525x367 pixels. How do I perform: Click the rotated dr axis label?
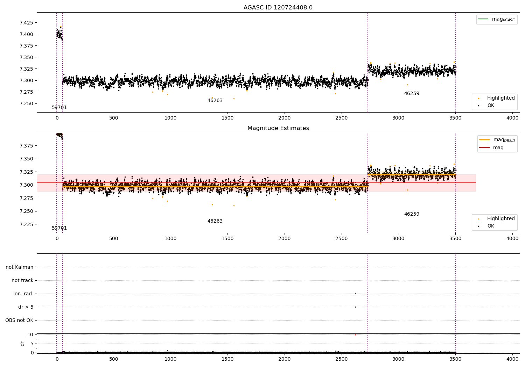coord(23,344)
